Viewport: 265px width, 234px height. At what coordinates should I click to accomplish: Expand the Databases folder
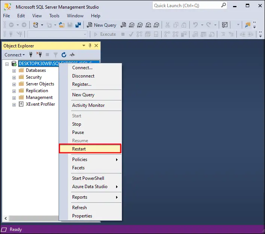[x=14, y=71]
